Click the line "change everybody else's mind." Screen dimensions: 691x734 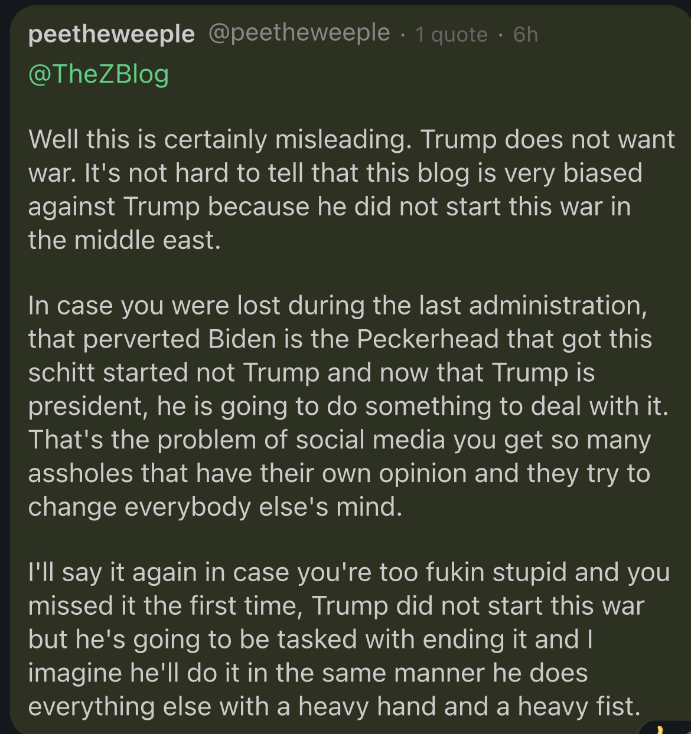(x=215, y=507)
